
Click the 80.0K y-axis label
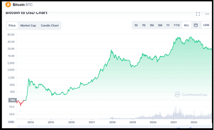coord(11,35)
